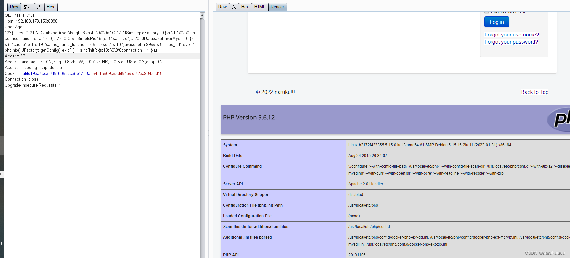The width and height of the screenshot is (570, 258).
Task: Click the divider between request and response panes
Action: pyautogui.click(x=208, y=132)
